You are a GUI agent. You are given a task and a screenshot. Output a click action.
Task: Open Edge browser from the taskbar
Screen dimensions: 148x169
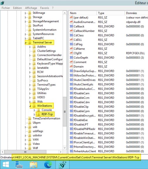(x=48, y=165)
